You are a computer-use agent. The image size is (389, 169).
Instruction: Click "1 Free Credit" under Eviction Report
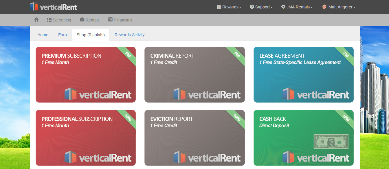pyautogui.click(x=164, y=126)
